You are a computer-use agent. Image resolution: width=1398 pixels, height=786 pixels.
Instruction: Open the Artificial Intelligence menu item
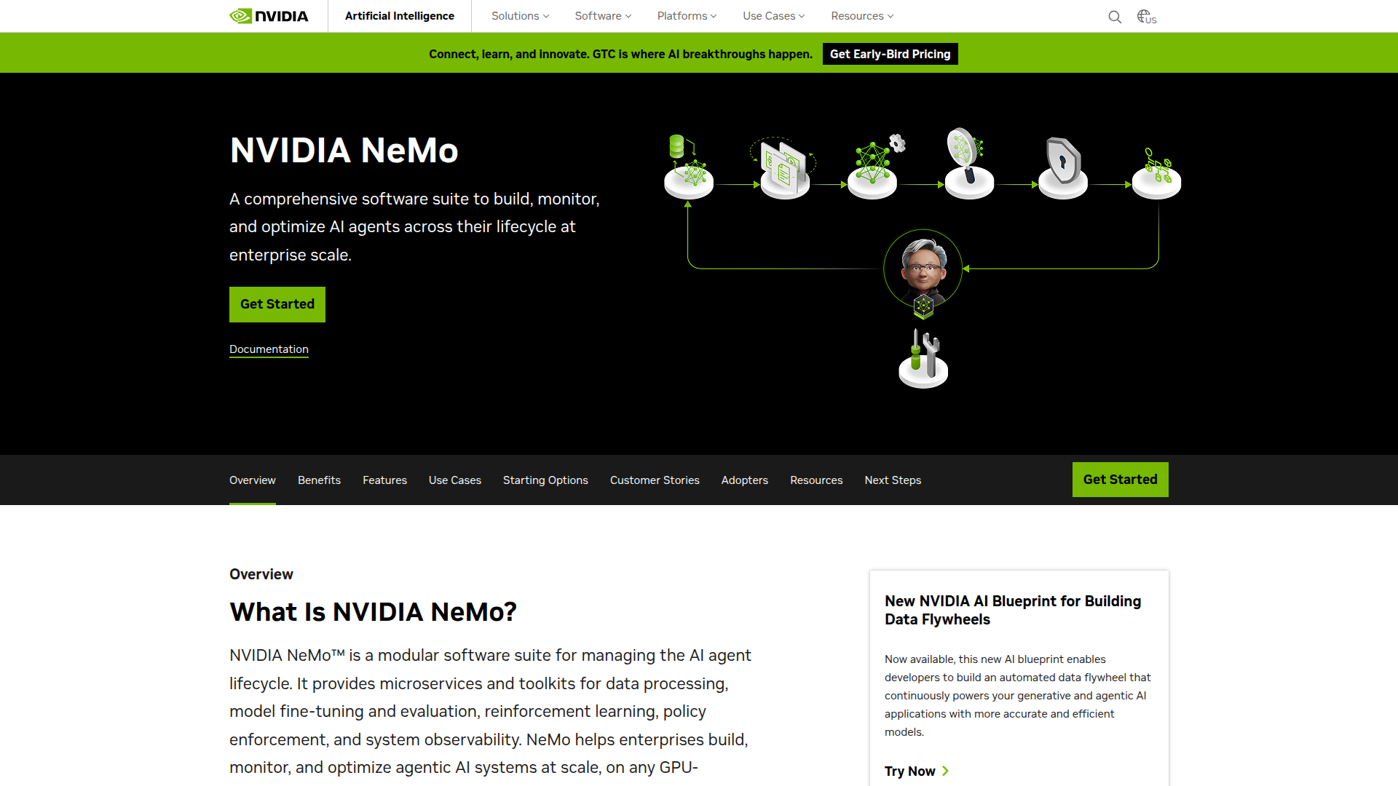pos(399,15)
